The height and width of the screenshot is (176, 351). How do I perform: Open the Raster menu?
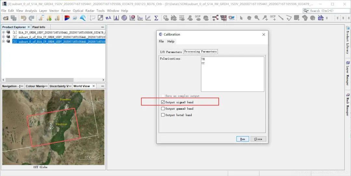click(66, 11)
